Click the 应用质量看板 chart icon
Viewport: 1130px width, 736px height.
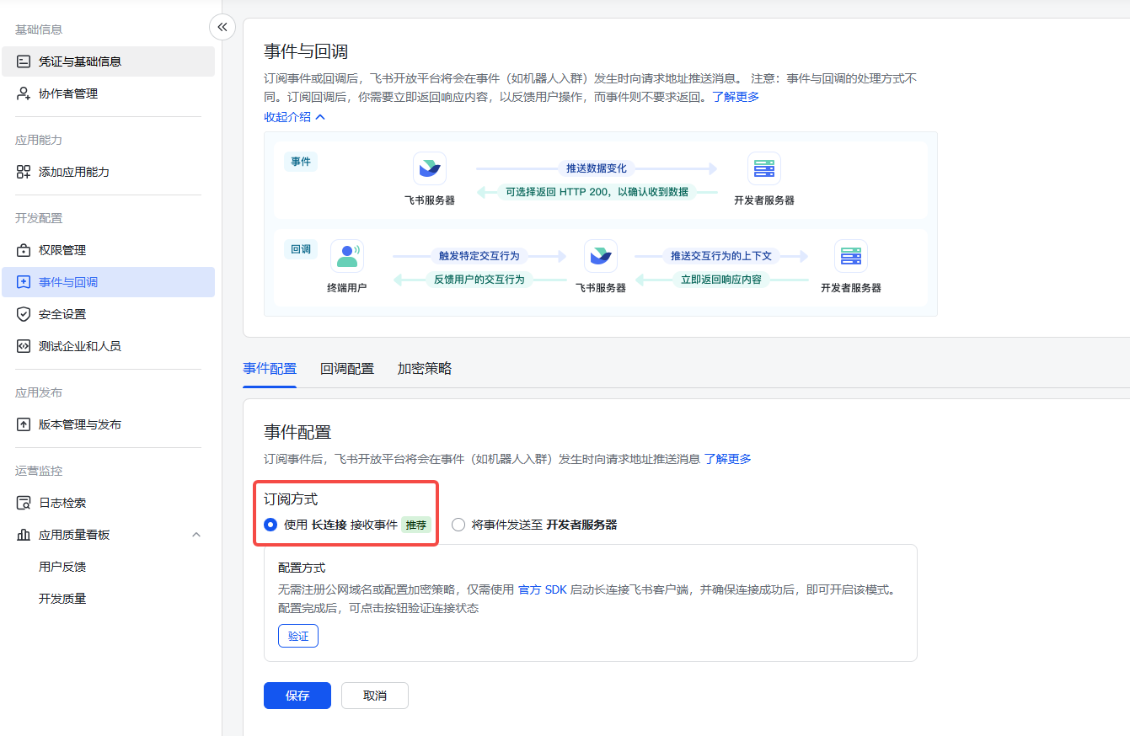[x=24, y=535]
